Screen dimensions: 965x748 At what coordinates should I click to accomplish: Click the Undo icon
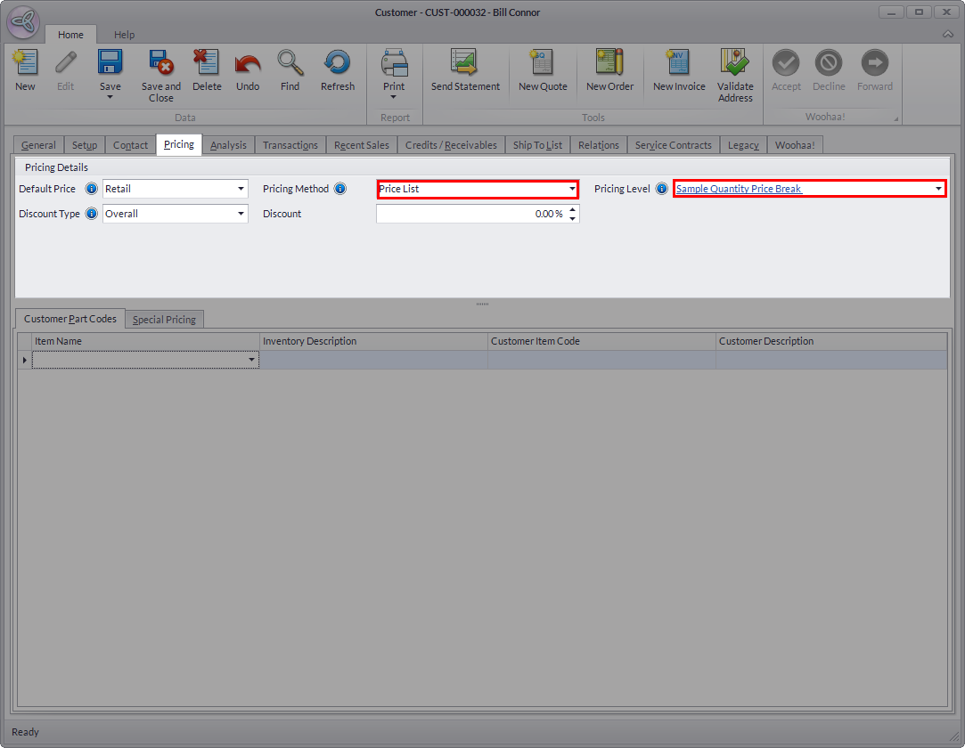[x=248, y=64]
